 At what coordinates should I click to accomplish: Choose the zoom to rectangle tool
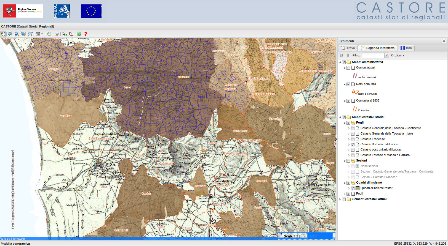tap(24, 34)
